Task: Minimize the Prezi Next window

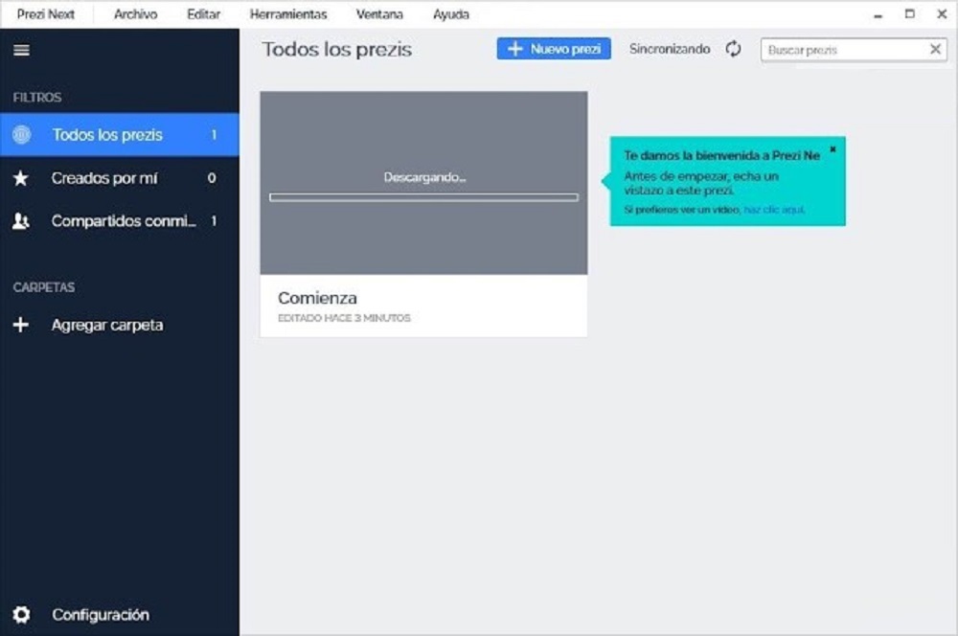Action: (x=878, y=14)
